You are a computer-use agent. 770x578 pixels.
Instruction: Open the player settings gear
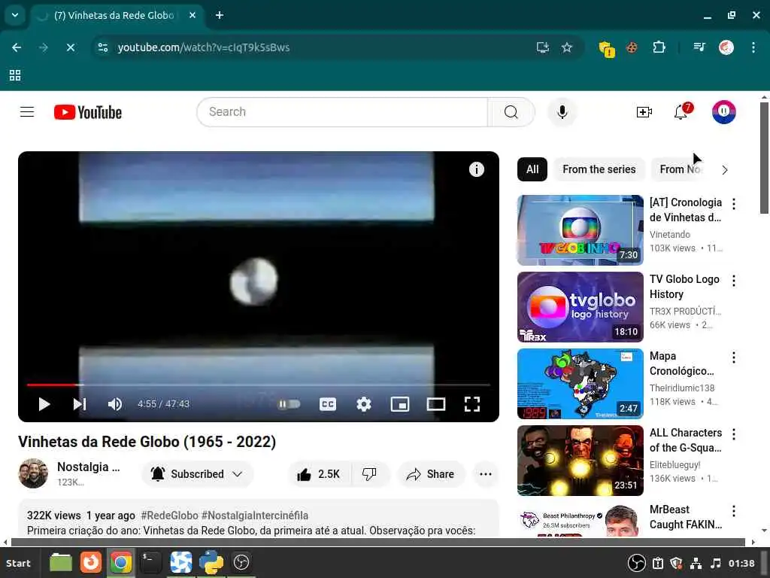(x=364, y=404)
